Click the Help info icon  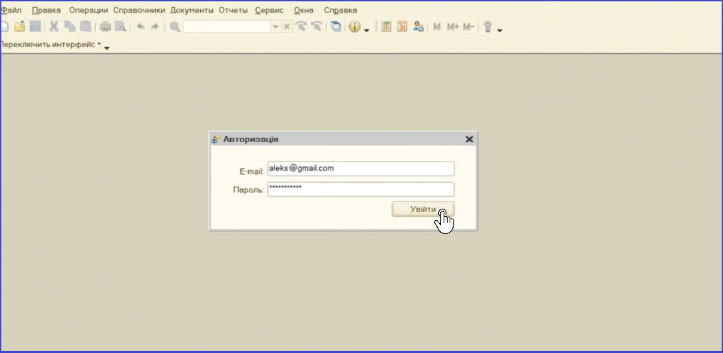[x=354, y=27]
